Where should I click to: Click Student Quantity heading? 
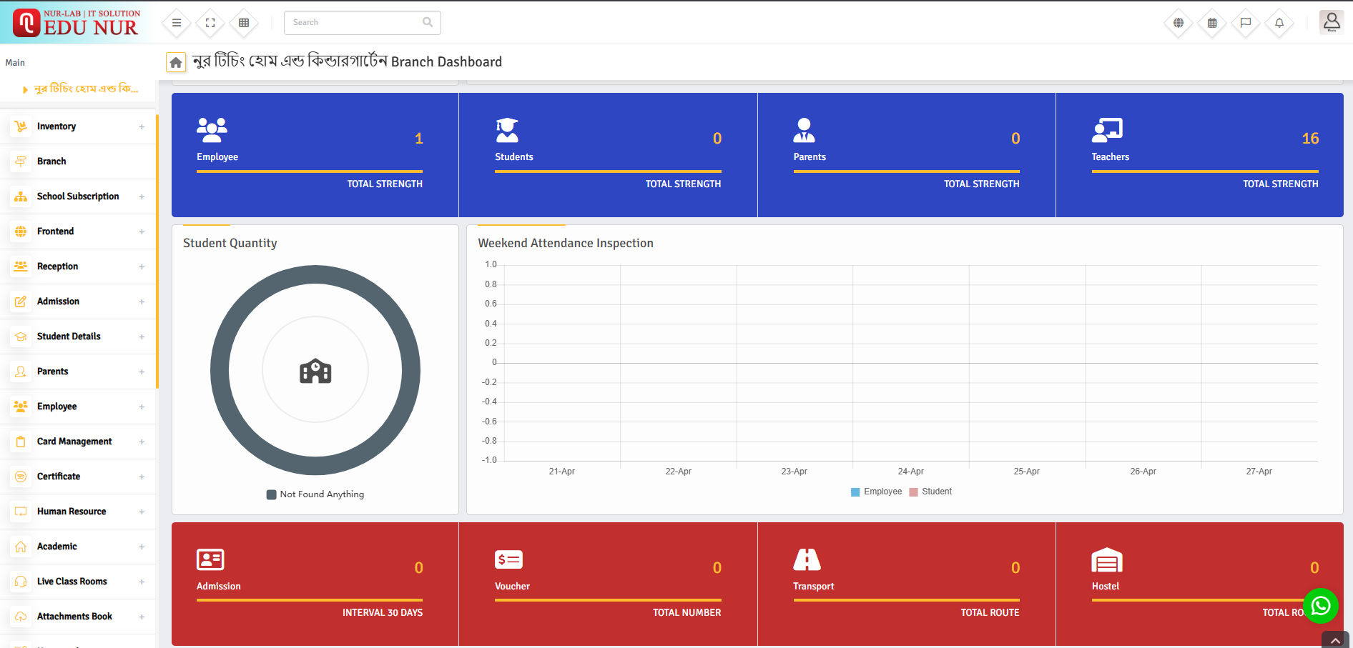230,244
